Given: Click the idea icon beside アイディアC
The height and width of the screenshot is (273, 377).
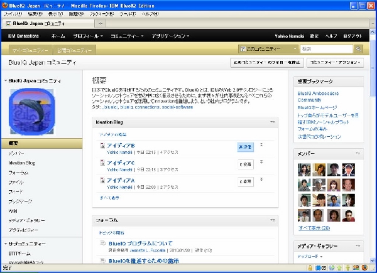Looking at the screenshot, I should coord(102,163).
